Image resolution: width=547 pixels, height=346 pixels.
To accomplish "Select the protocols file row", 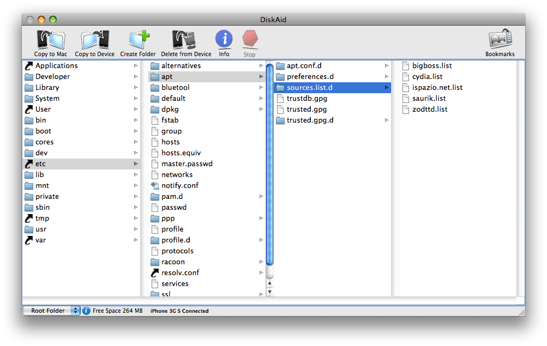I will click(207, 251).
